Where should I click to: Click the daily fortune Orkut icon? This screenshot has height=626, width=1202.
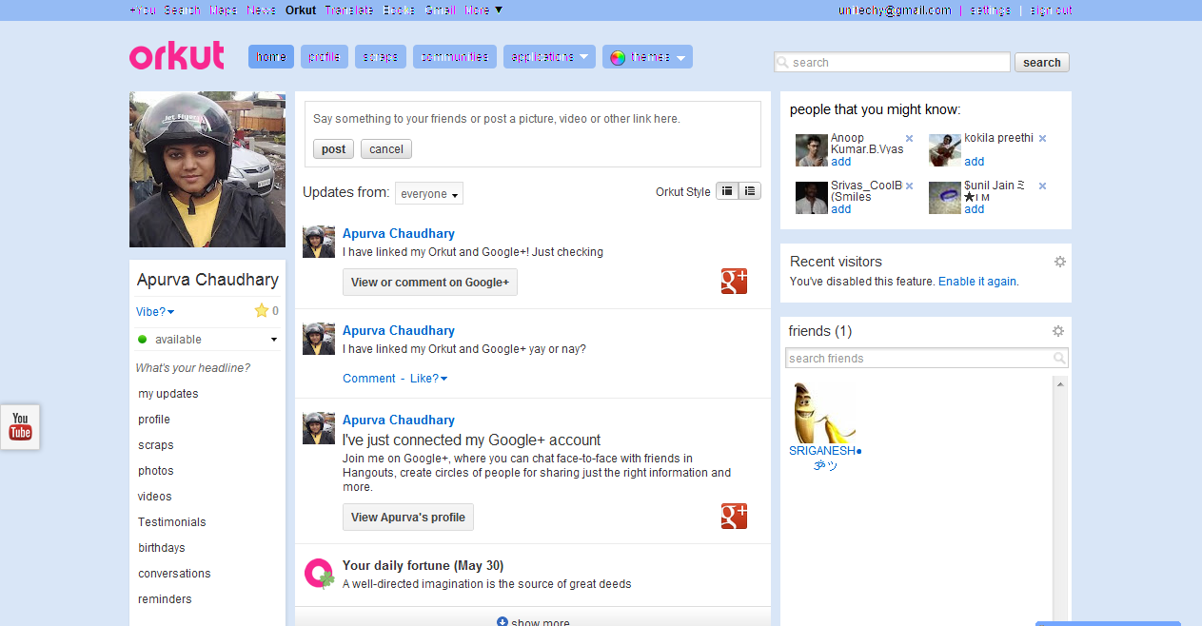point(319,573)
